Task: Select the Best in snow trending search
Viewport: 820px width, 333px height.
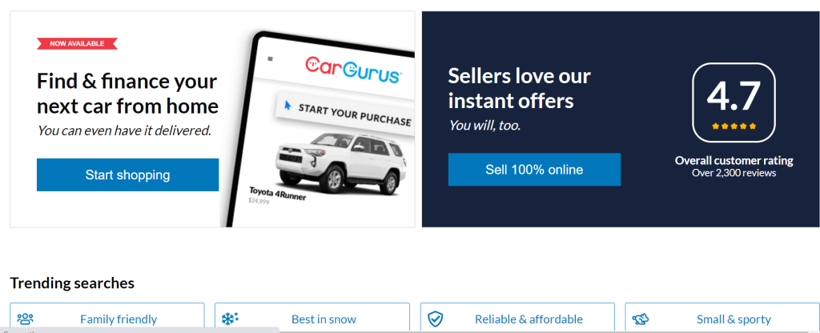Action: click(x=312, y=319)
